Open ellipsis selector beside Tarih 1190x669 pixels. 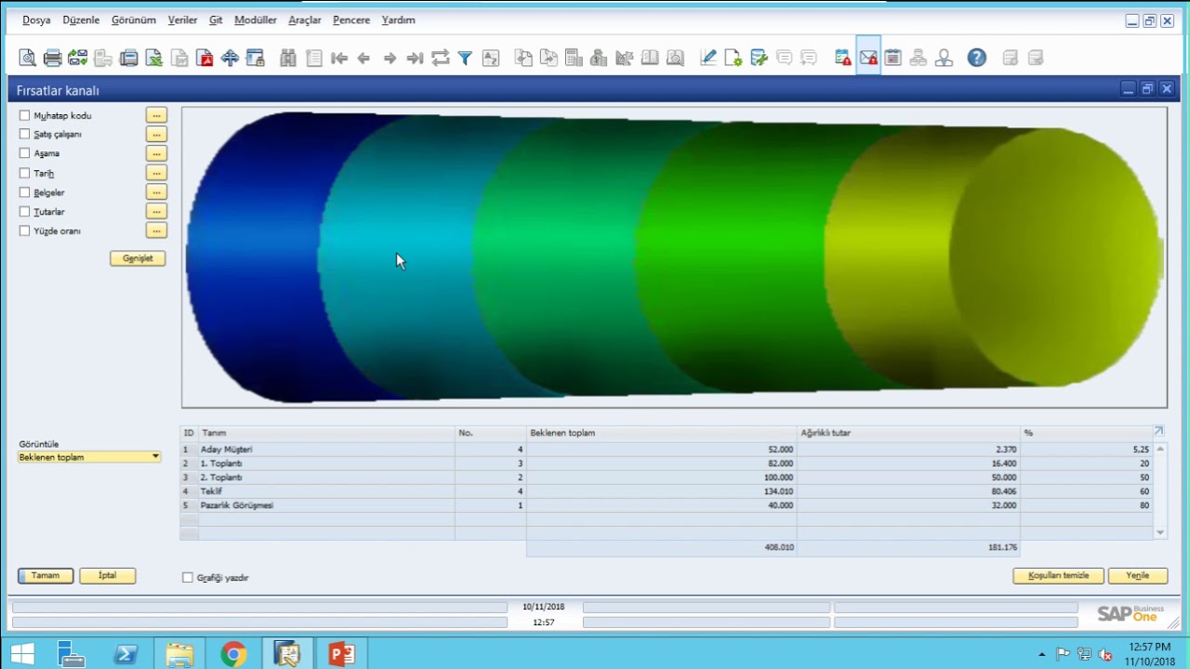[x=156, y=173]
